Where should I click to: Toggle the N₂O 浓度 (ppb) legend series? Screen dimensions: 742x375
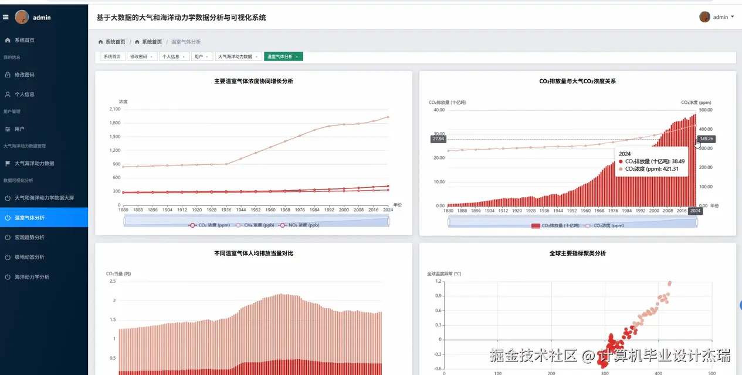299,225
